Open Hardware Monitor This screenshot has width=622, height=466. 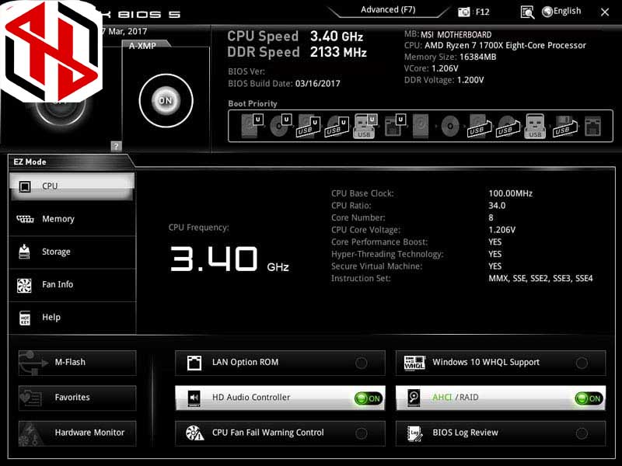(77, 433)
